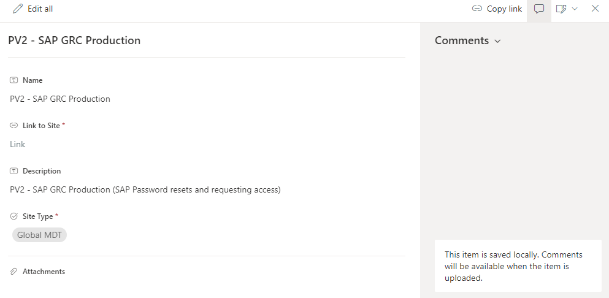Click the Name value PV2 - SAP GRC Production
Viewport: 609px width, 298px height.
(x=60, y=99)
